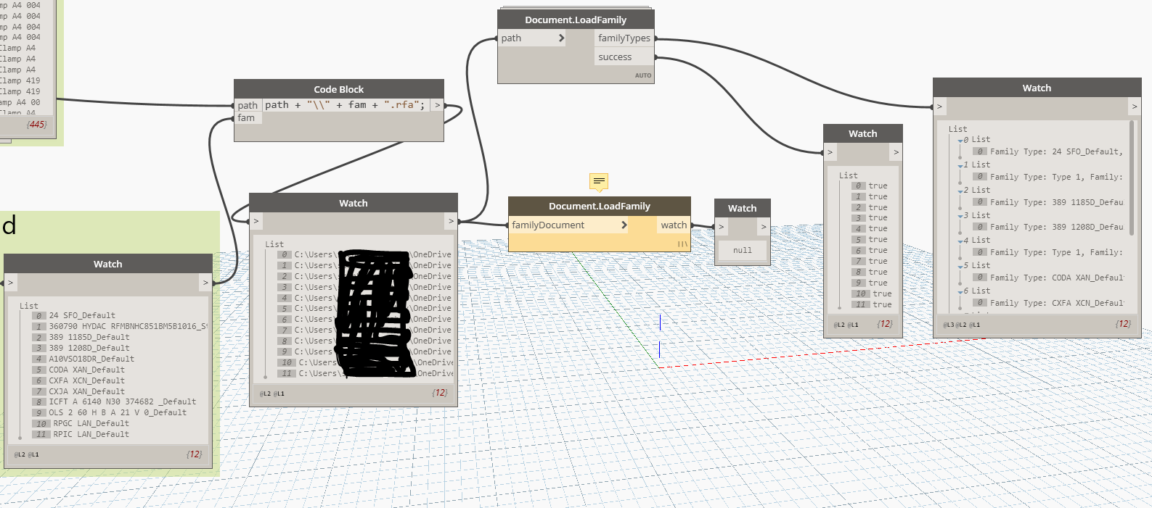
Task: Click output port of the null Watch node
Action: (x=764, y=227)
